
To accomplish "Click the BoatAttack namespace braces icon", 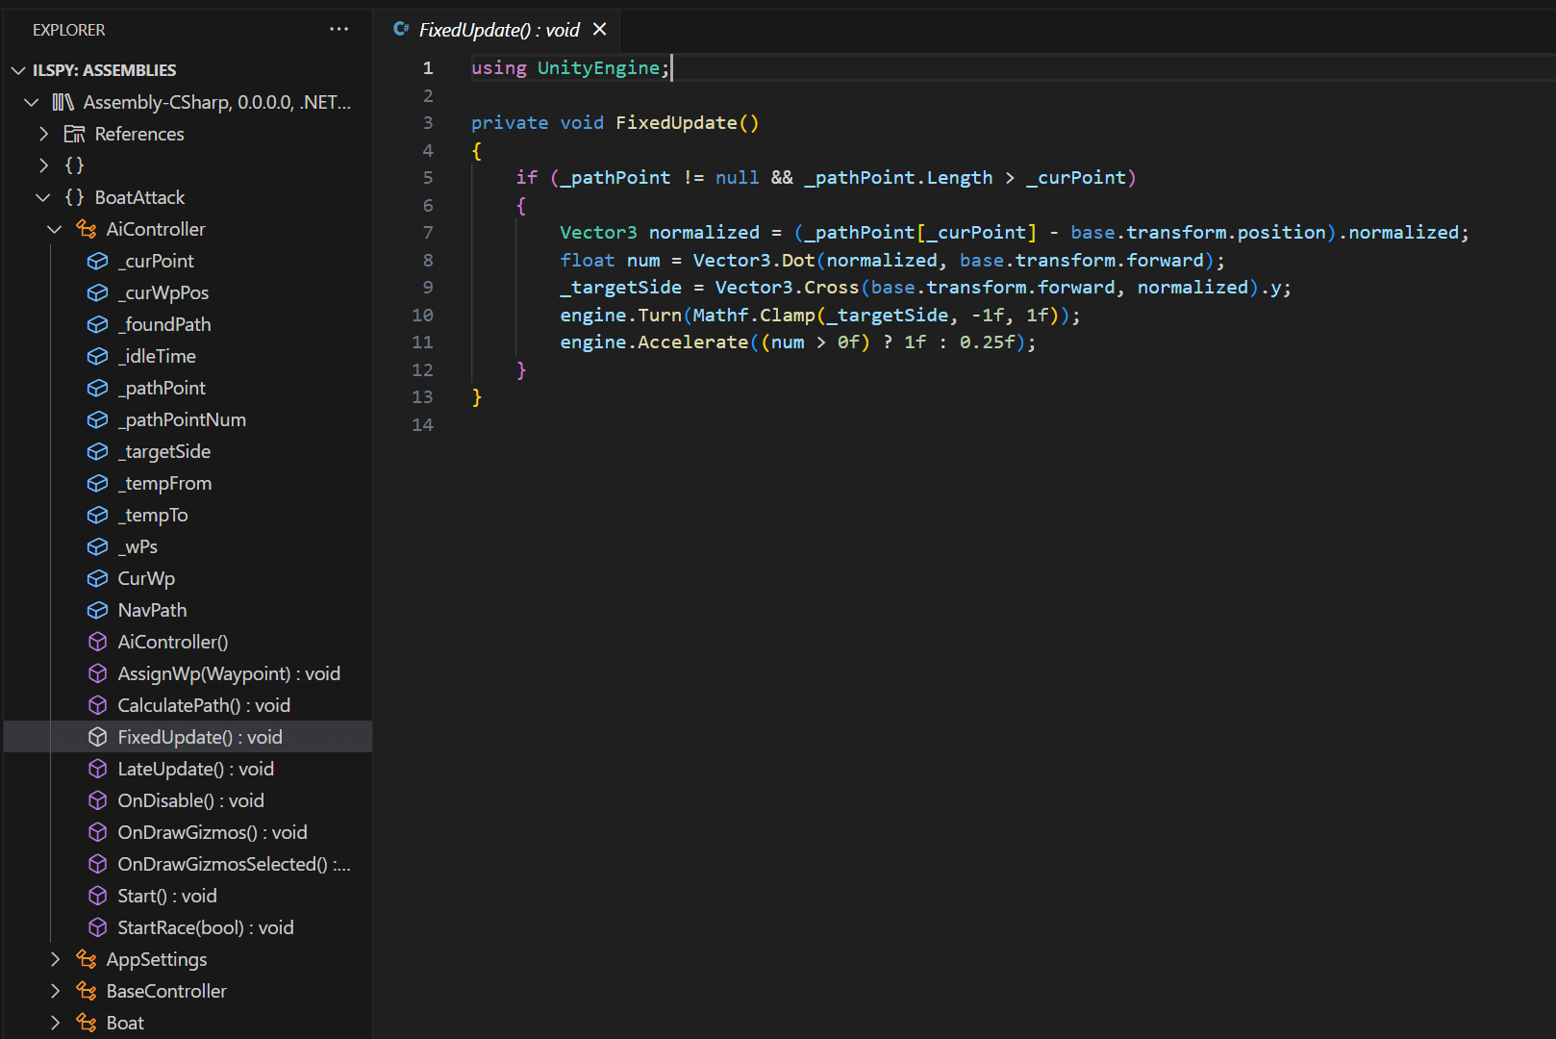I will click(x=74, y=197).
